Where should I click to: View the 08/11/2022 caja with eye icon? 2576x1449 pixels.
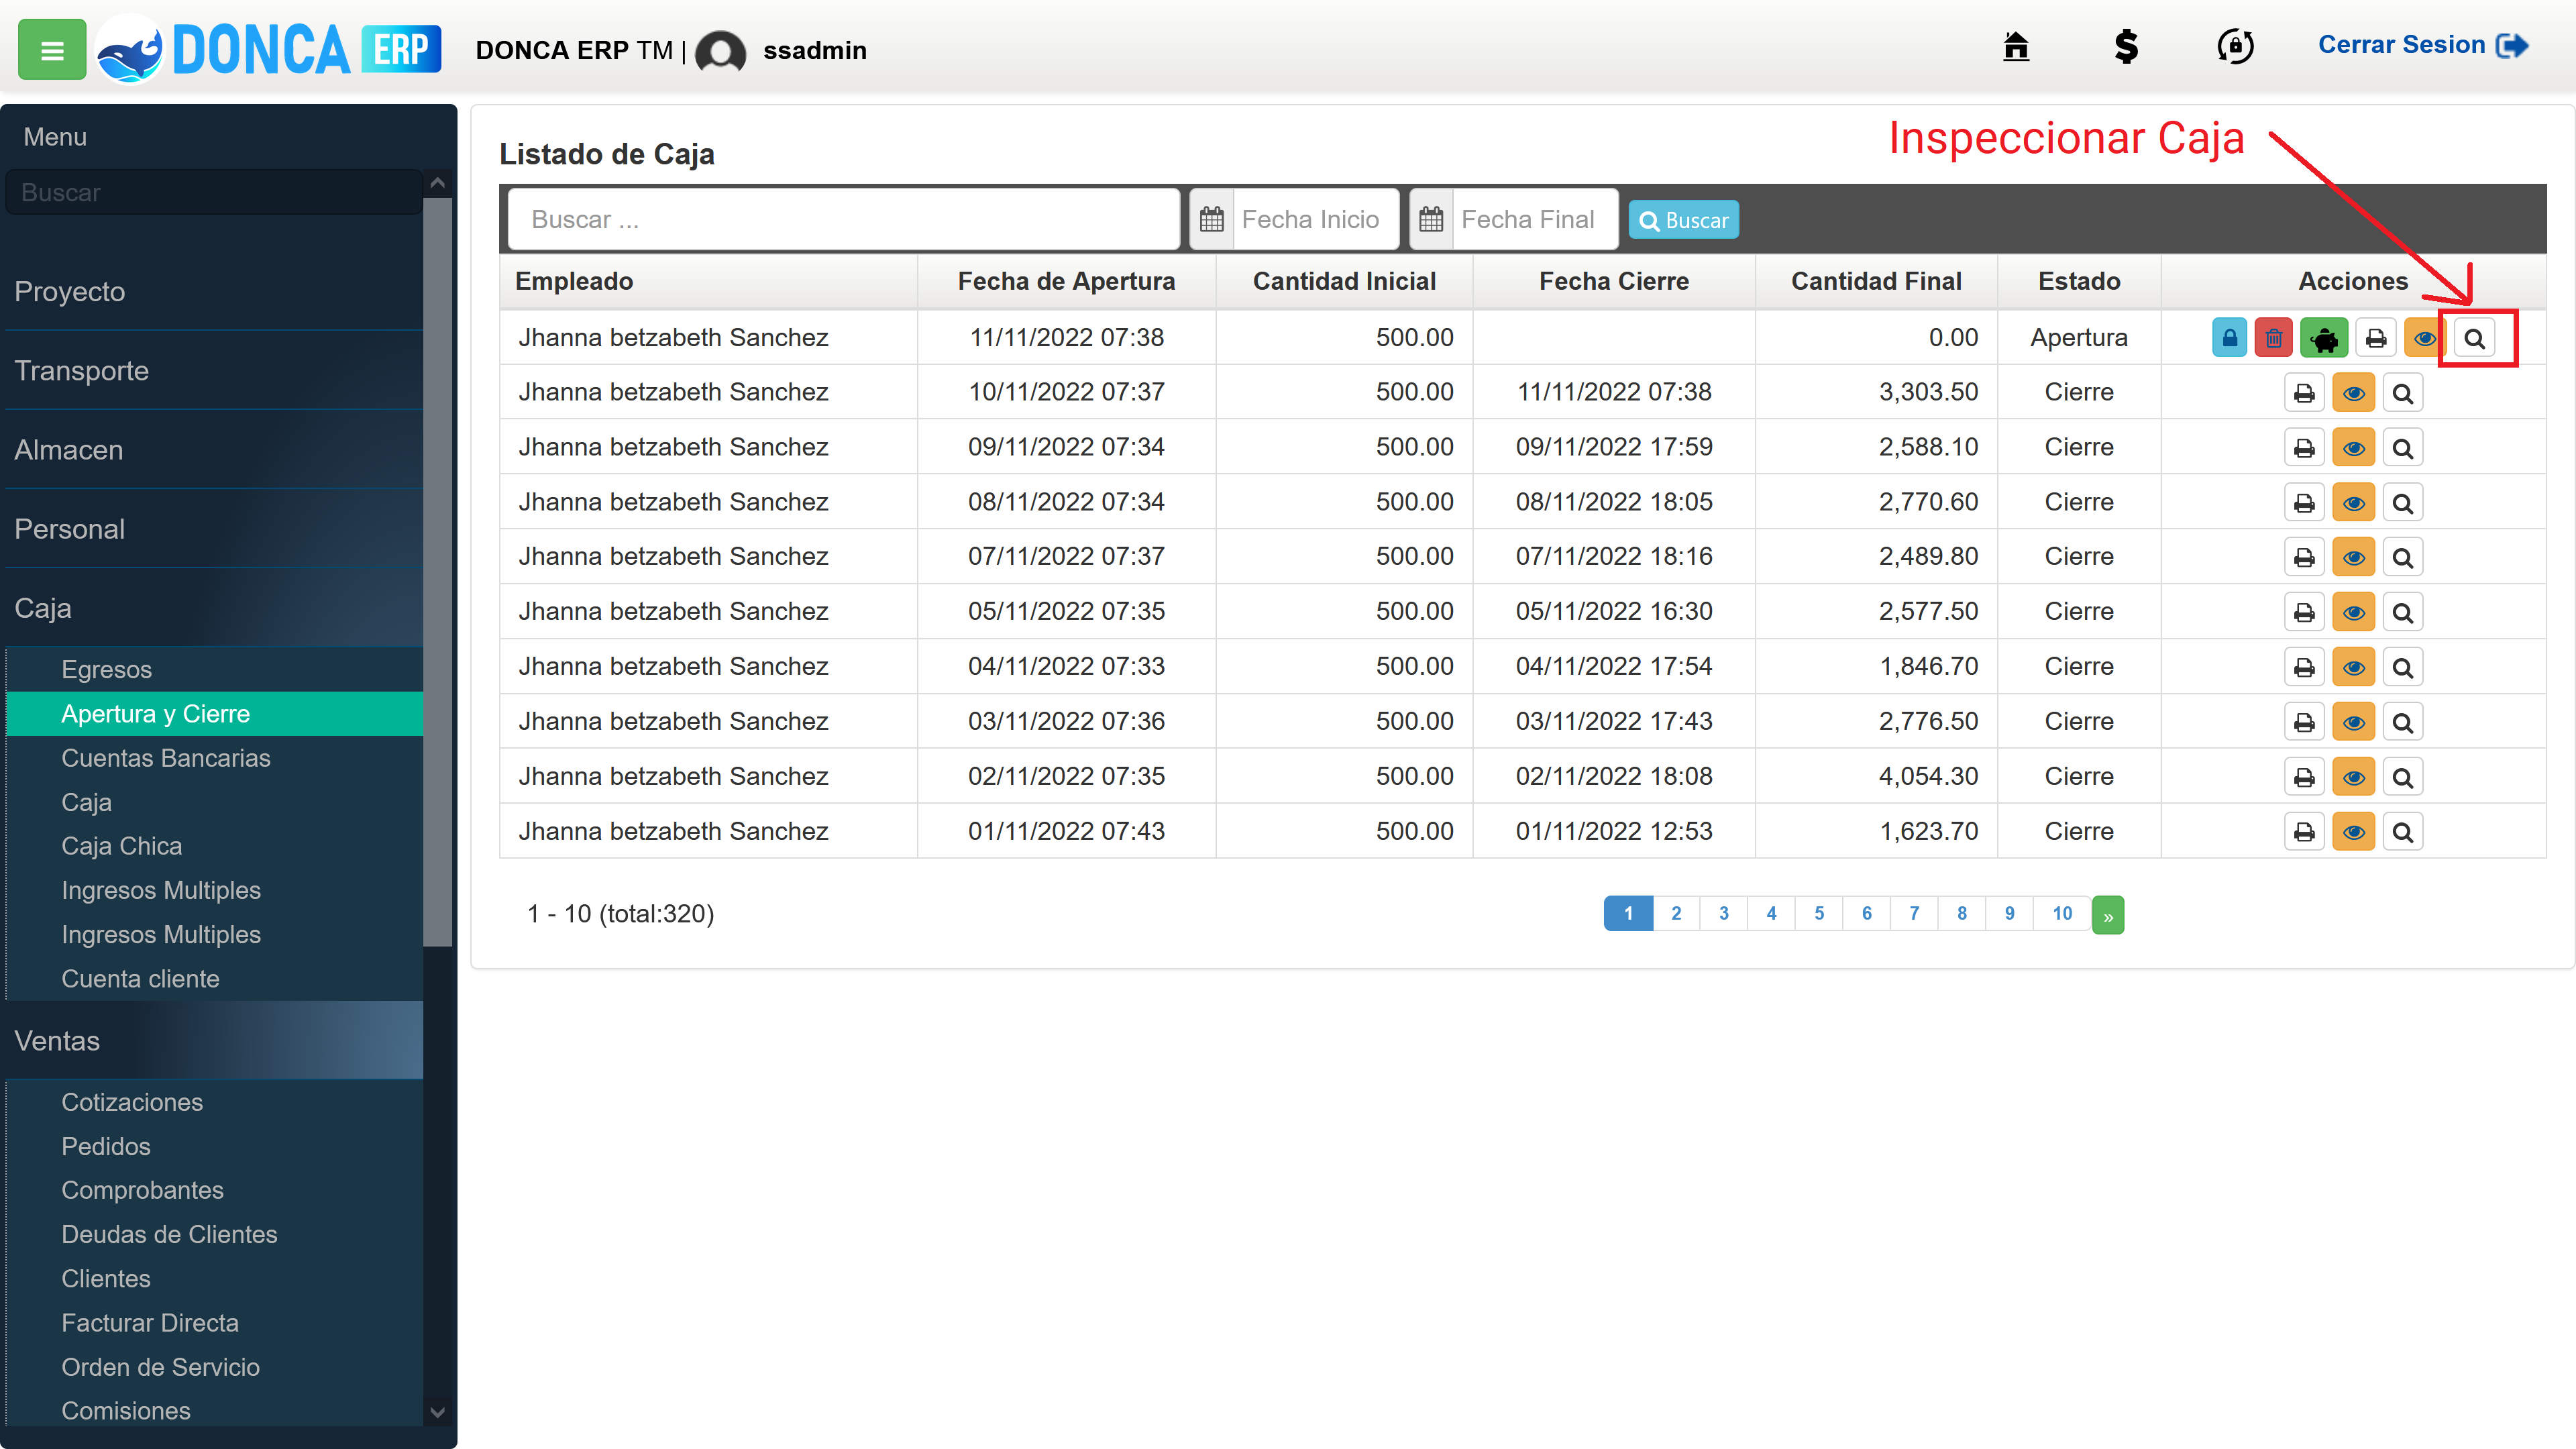2353,503
